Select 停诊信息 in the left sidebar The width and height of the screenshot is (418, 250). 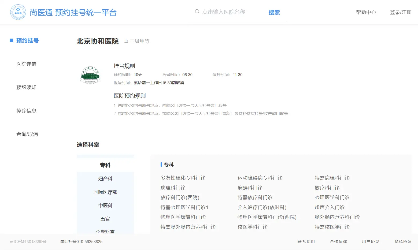[26, 111]
